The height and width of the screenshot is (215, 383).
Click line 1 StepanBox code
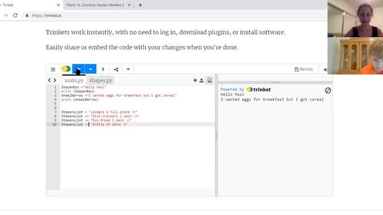pos(84,87)
